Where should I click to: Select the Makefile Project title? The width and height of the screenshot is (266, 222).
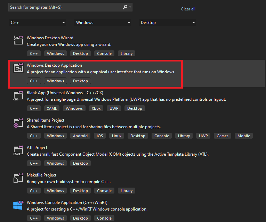(x=41, y=175)
